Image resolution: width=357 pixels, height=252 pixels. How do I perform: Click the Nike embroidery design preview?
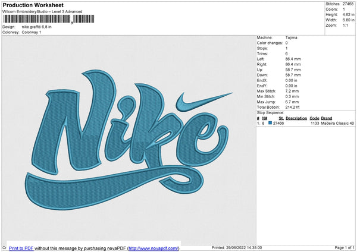(129, 140)
